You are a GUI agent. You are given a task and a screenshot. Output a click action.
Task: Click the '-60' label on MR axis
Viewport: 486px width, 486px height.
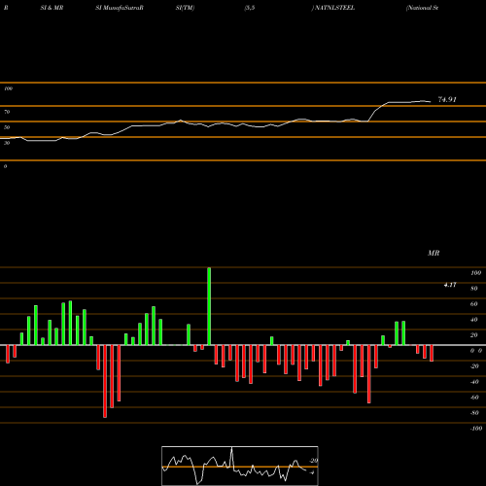point(474,398)
